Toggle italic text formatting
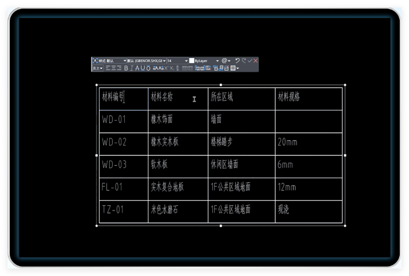This screenshot has height=276, width=409. coord(132,68)
